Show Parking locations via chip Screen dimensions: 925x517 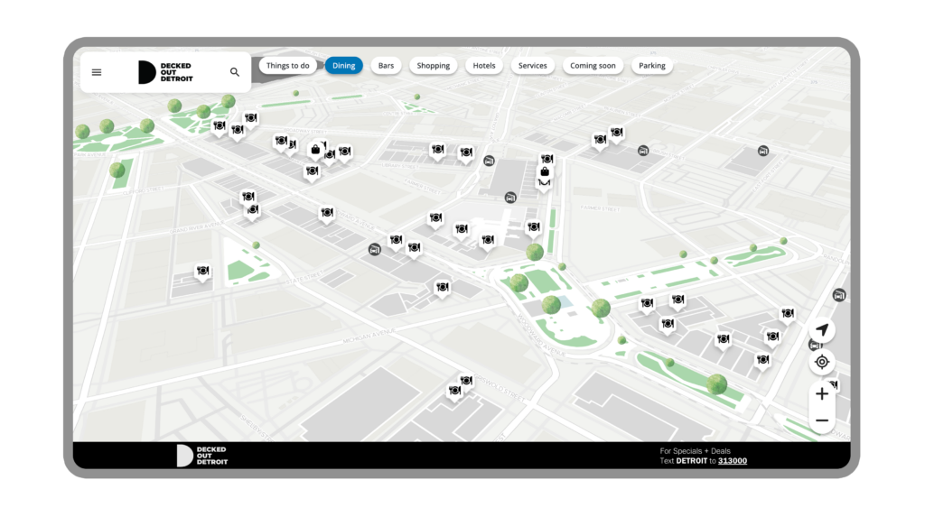(x=652, y=66)
